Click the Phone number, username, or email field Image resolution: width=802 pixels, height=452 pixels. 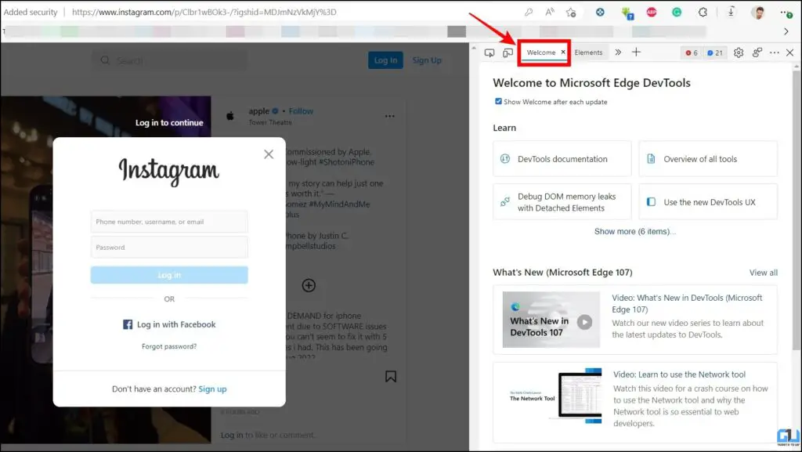169,222
